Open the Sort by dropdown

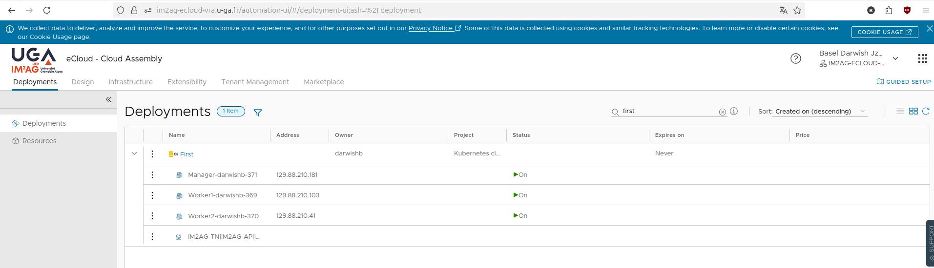tap(820, 112)
